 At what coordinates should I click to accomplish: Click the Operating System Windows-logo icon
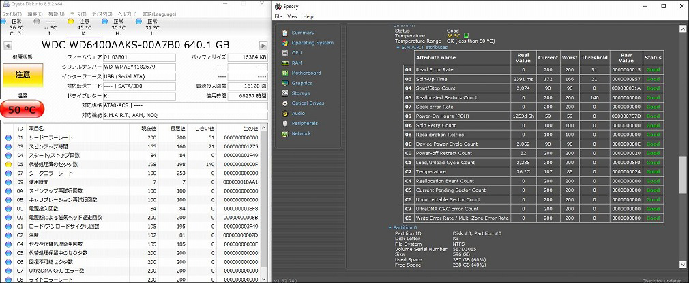tap(285, 43)
